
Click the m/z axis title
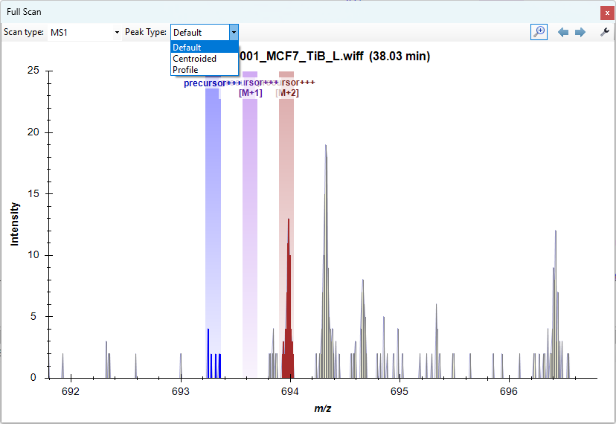click(x=322, y=409)
